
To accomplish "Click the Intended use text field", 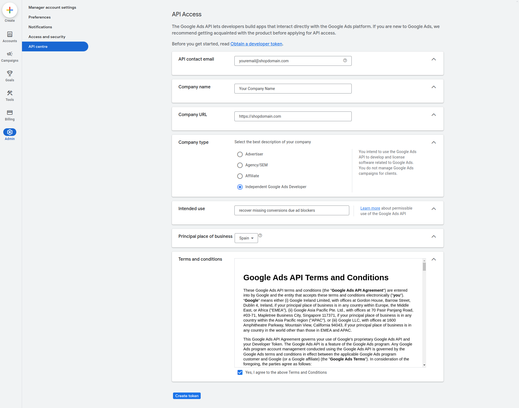I will [291, 210].
